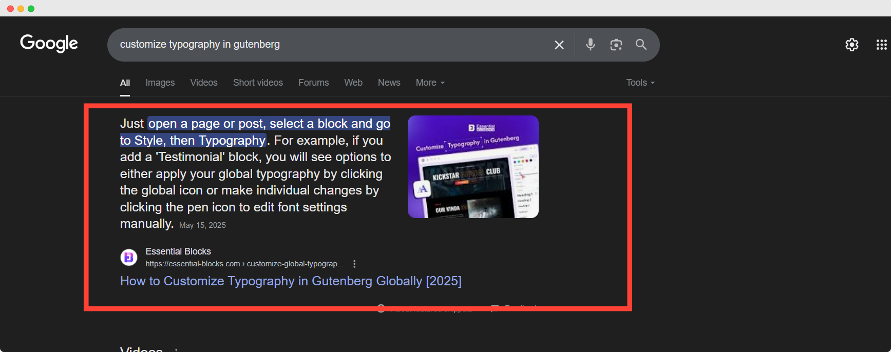
Task: Switch to Images tab
Action: [160, 83]
